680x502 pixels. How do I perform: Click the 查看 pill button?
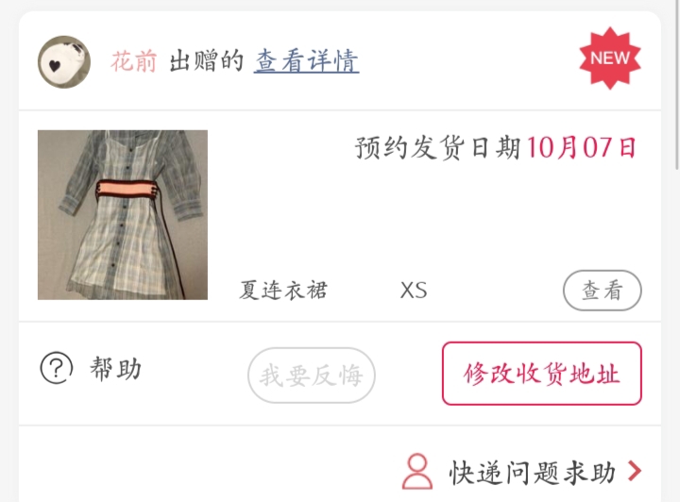point(602,291)
